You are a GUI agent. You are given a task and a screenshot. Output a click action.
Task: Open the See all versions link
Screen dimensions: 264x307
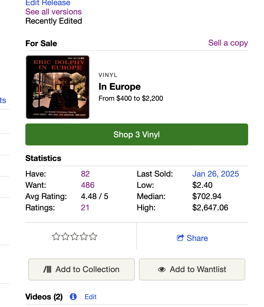pyautogui.click(x=53, y=12)
